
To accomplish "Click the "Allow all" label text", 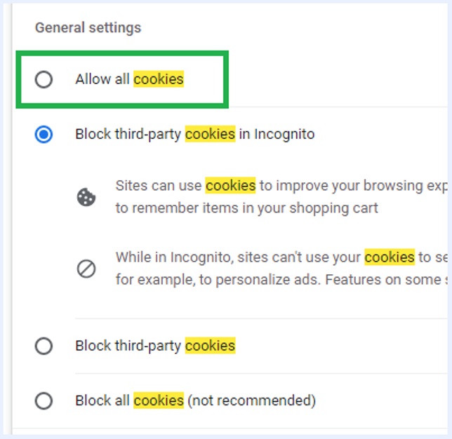I will click(102, 79).
